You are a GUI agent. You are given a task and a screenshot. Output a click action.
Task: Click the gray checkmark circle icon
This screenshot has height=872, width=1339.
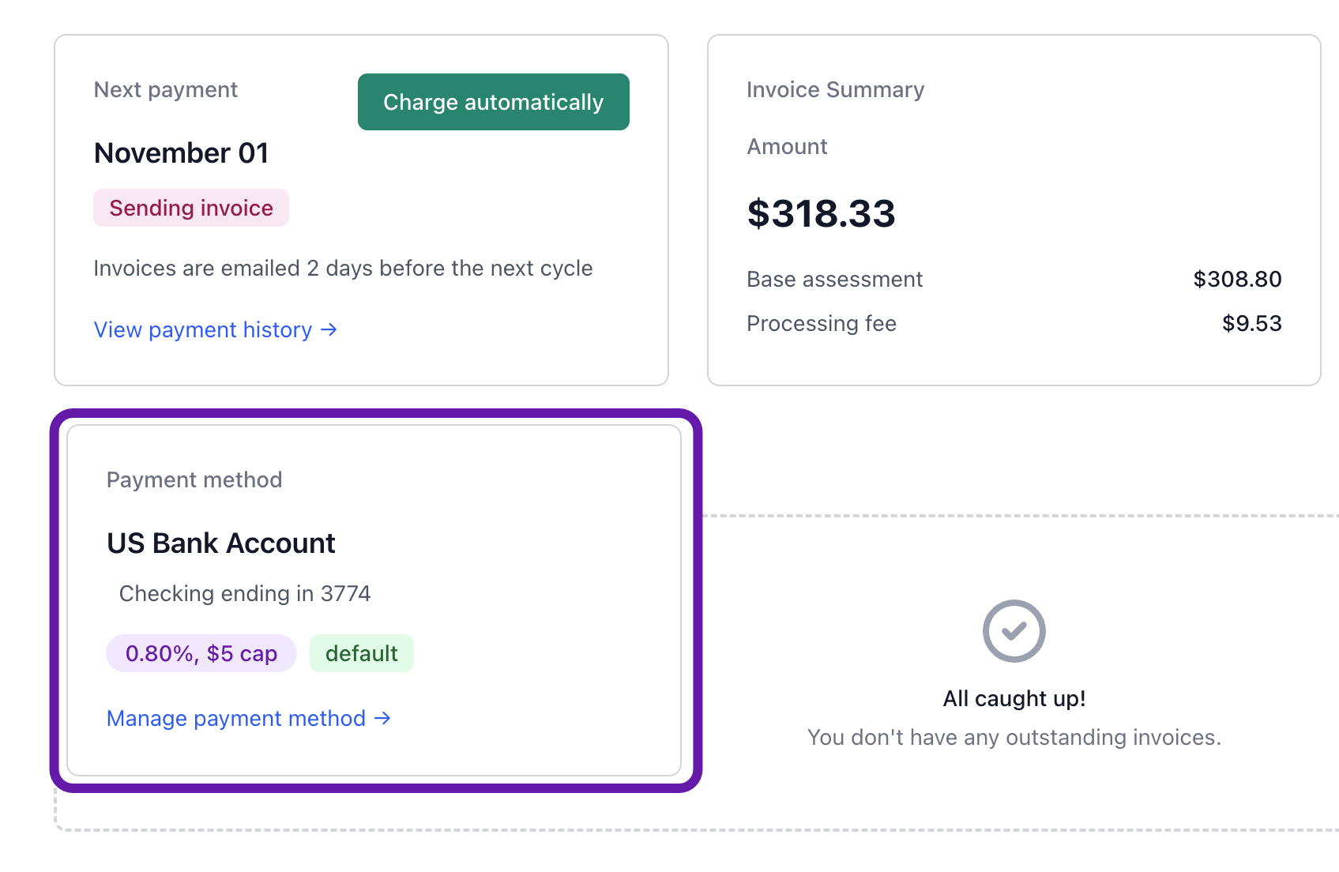coord(1014,631)
